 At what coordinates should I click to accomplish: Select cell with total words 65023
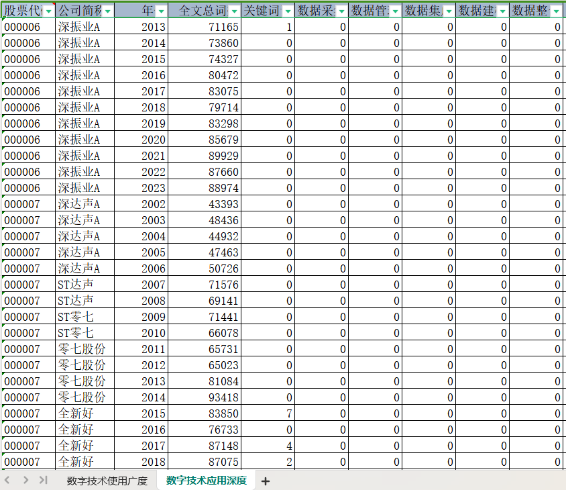coord(205,365)
